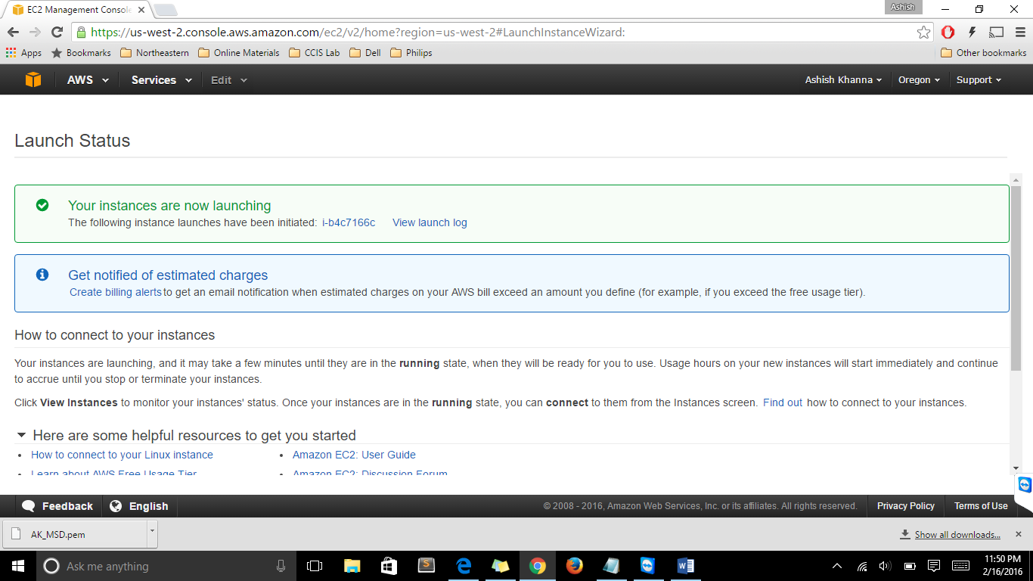
Task: Open the TeamViewer side panel icon
Action: [1024, 484]
